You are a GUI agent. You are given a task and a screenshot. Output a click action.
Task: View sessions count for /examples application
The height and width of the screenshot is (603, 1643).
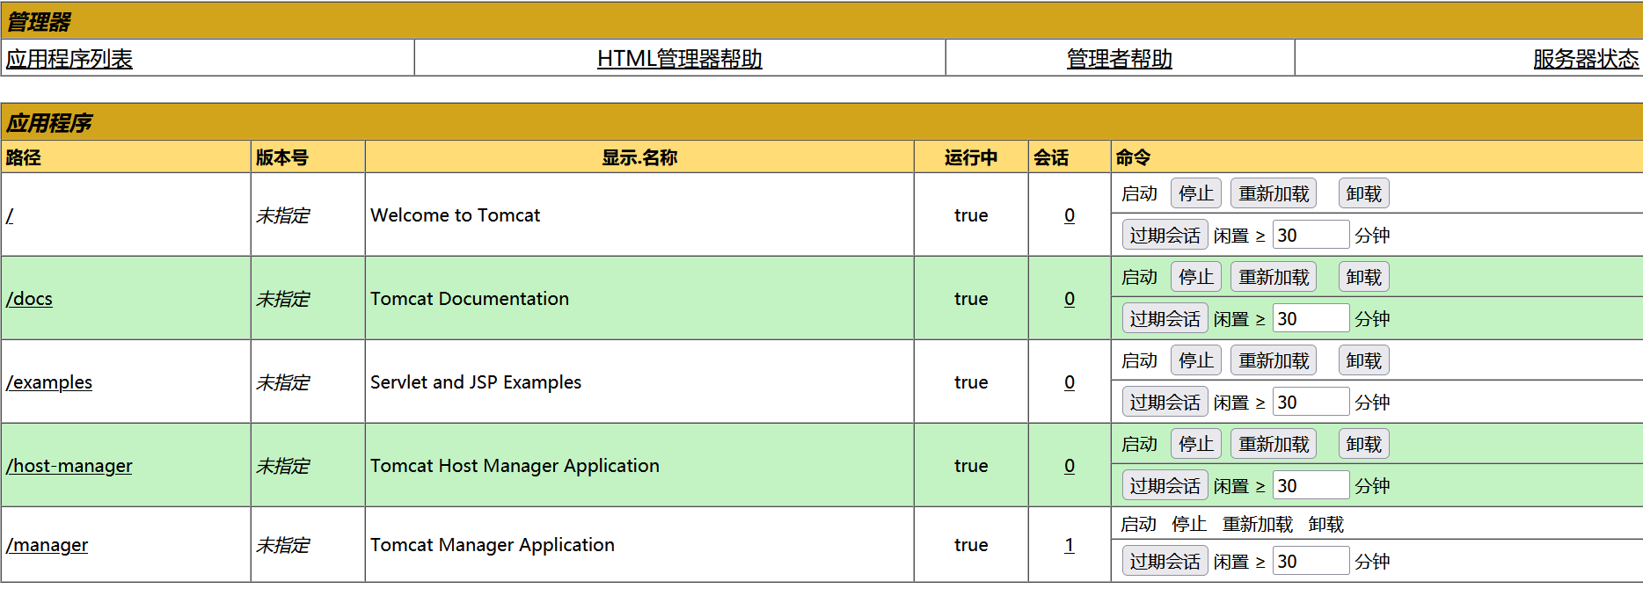coord(1070,382)
